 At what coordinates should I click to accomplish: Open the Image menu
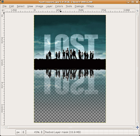pos(39,6)
